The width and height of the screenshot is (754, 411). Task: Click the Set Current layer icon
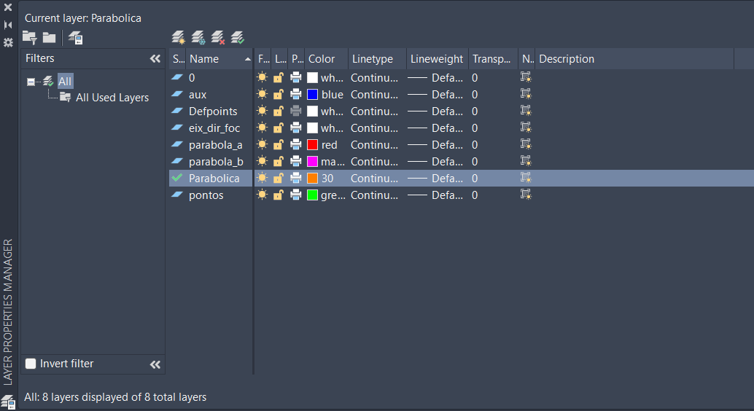pos(237,37)
